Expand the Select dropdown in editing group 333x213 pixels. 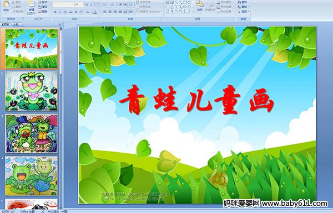(243, 12)
